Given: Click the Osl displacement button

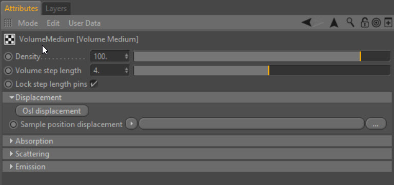Looking at the screenshot, I should (52, 111).
